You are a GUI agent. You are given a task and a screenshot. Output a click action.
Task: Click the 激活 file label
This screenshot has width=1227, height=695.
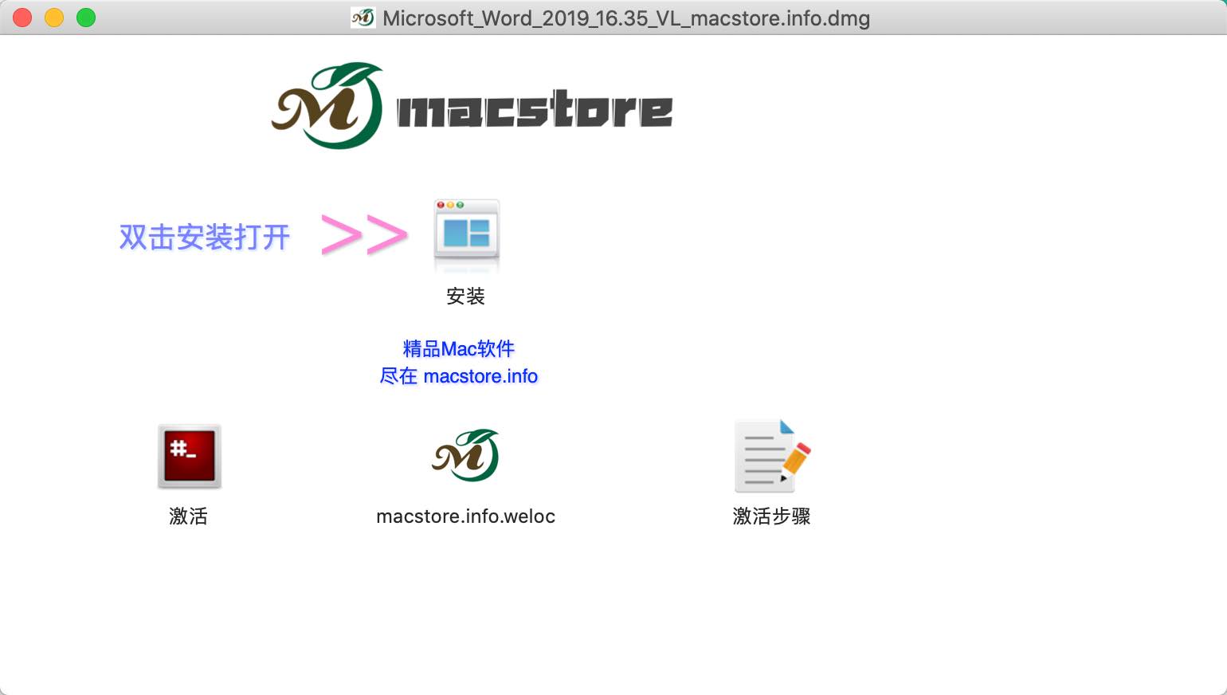pos(189,516)
